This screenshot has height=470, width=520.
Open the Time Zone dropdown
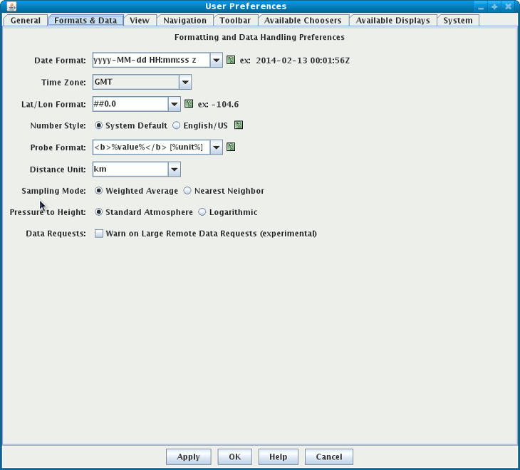click(x=185, y=82)
